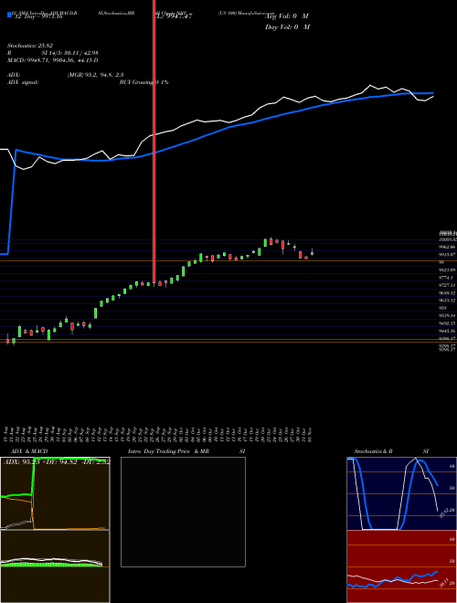
Task: Click the 'ADX signal:' label
Action: tap(23, 82)
